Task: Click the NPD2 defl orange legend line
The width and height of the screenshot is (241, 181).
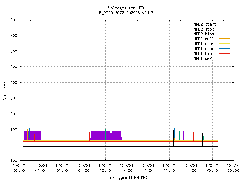Action: click(x=224, y=39)
